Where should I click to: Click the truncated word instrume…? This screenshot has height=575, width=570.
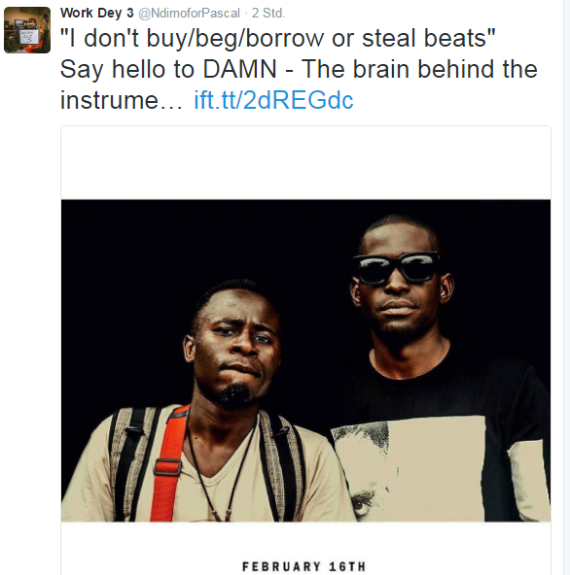(x=121, y=100)
